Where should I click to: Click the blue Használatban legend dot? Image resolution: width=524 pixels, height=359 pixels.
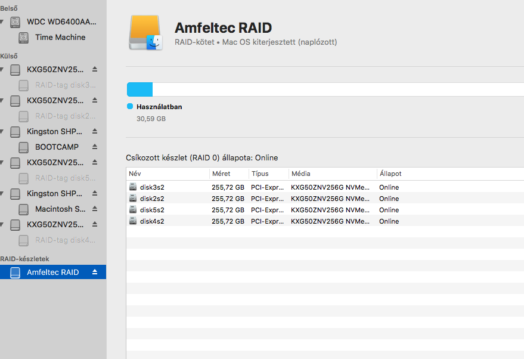coord(130,106)
